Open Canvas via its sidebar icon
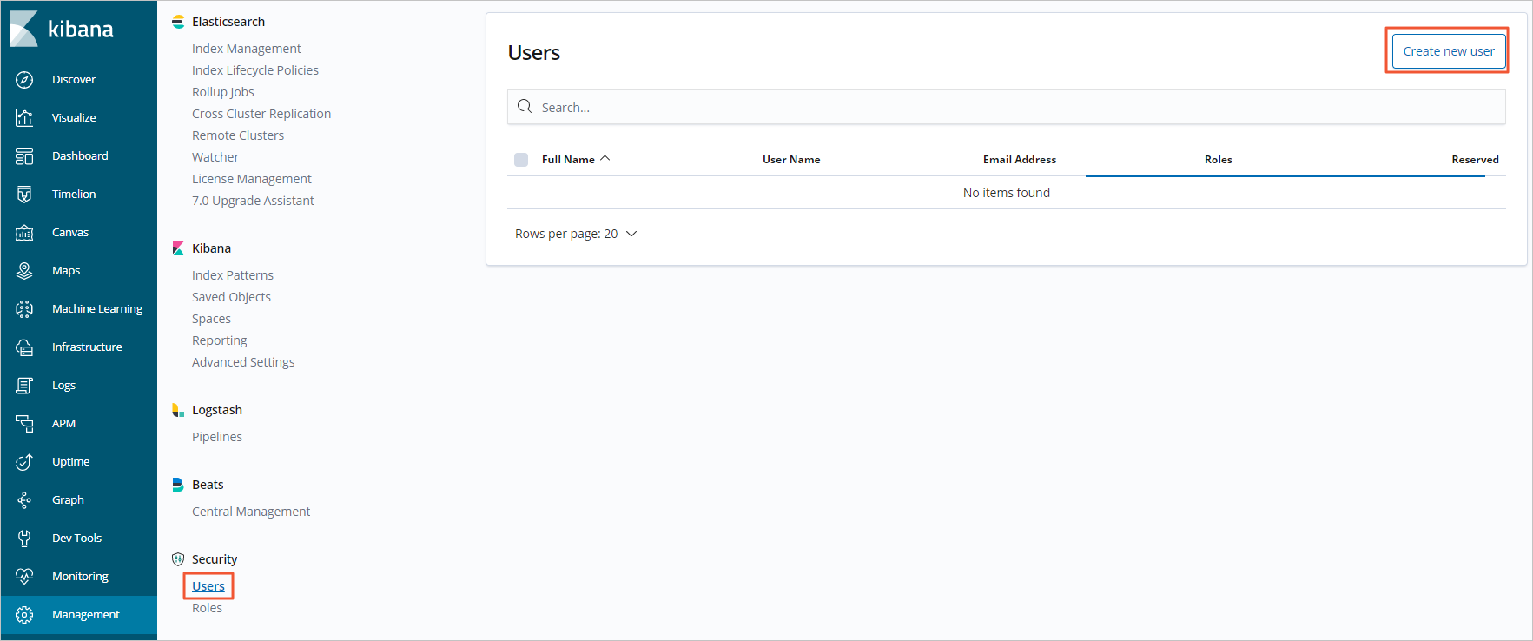The height and width of the screenshot is (641, 1533). pos(24,233)
